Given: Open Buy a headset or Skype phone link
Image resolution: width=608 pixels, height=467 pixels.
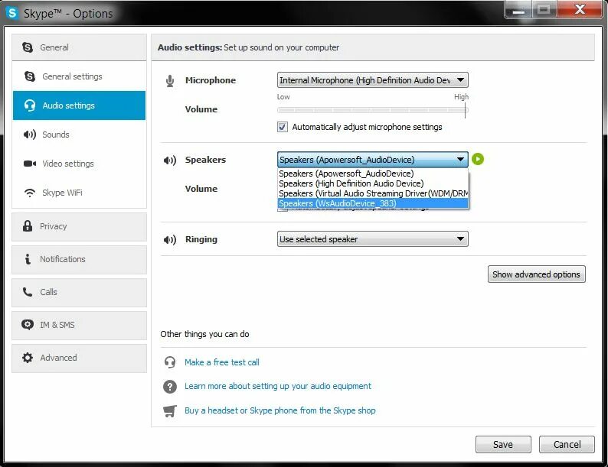Looking at the screenshot, I should (280, 410).
